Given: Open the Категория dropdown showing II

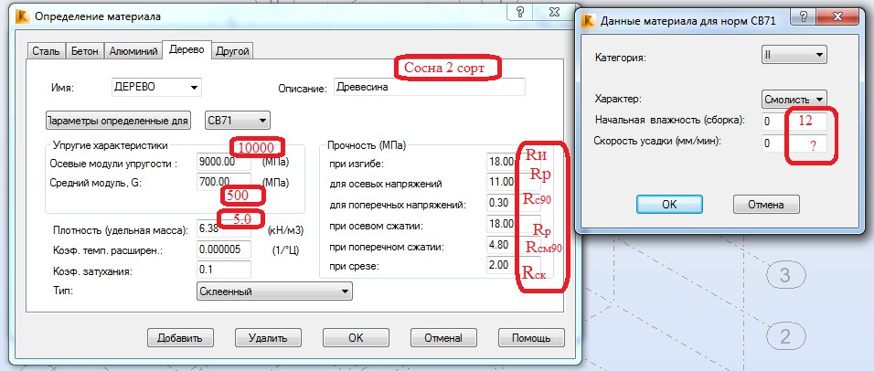Looking at the screenshot, I should [x=794, y=55].
